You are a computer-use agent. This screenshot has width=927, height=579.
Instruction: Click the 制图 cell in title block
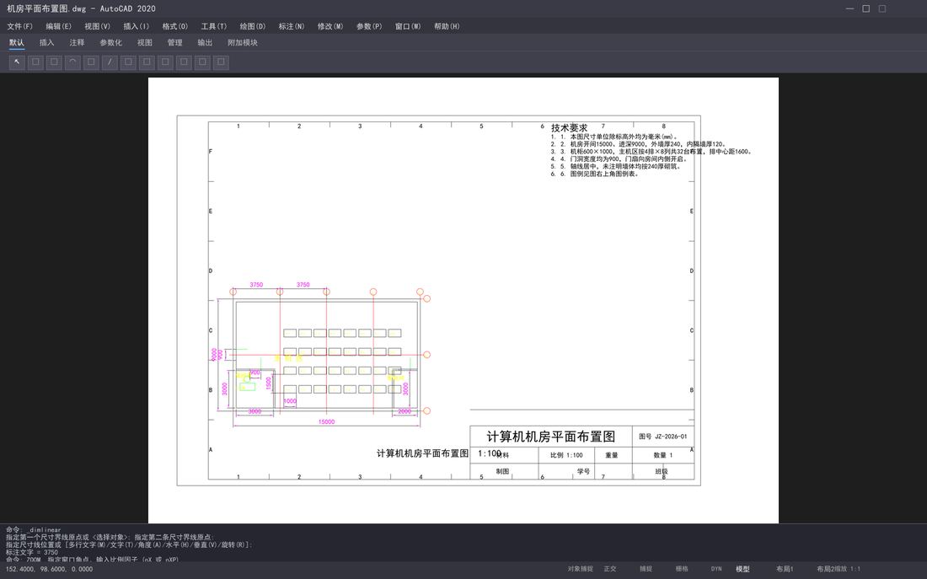[502, 471]
